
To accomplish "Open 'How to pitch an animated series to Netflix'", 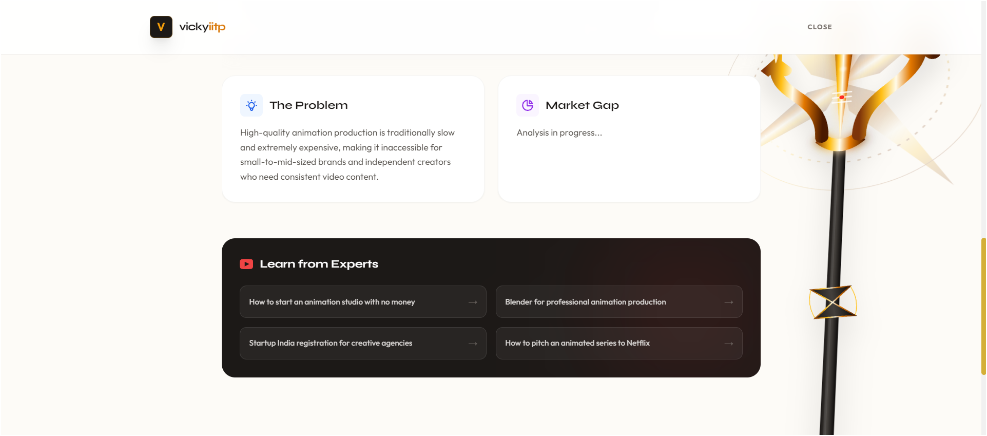I will 577,343.
